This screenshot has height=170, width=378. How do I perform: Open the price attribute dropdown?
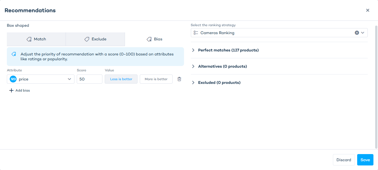41,79
